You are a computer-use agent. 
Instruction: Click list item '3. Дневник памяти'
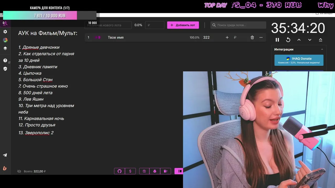[38, 67]
